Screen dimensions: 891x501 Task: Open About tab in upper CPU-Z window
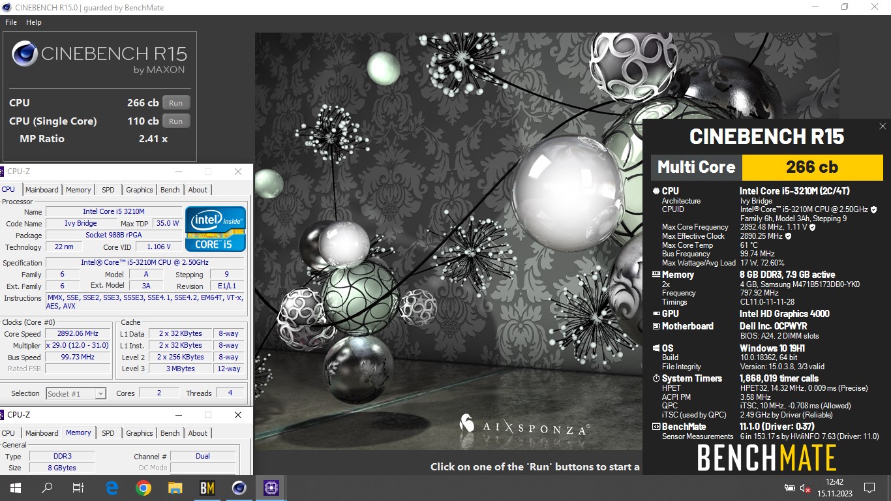pos(198,190)
